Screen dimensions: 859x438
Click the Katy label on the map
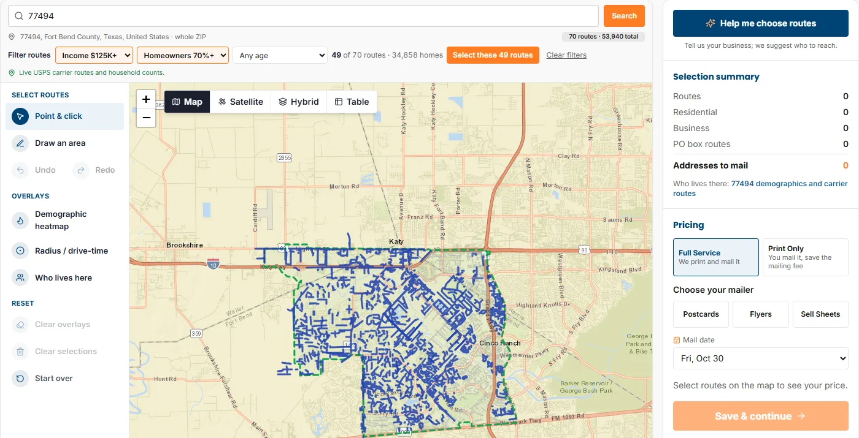[396, 241]
